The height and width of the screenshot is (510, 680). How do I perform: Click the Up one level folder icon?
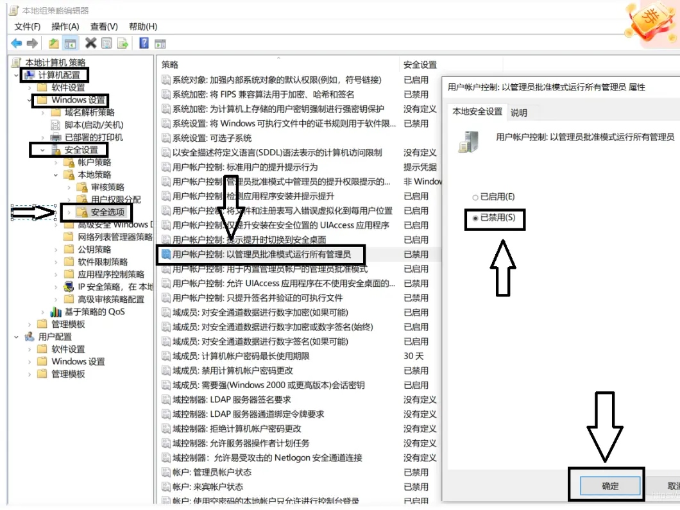coord(54,43)
